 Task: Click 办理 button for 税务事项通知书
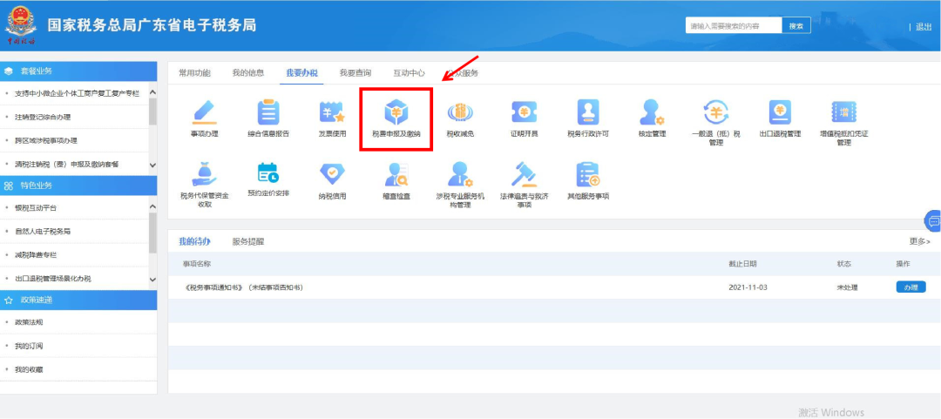click(x=911, y=287)
